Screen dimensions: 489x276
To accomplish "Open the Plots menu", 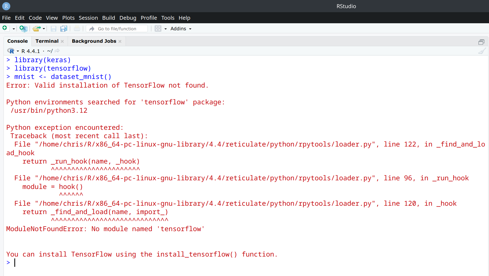I will (68, 18).
